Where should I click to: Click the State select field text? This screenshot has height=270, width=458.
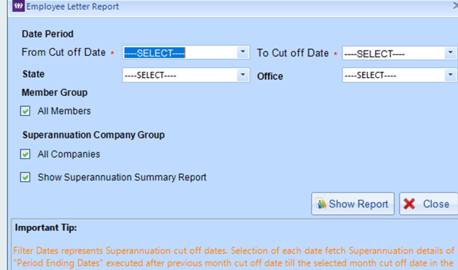pyautogui.click(x=150, y=75)
